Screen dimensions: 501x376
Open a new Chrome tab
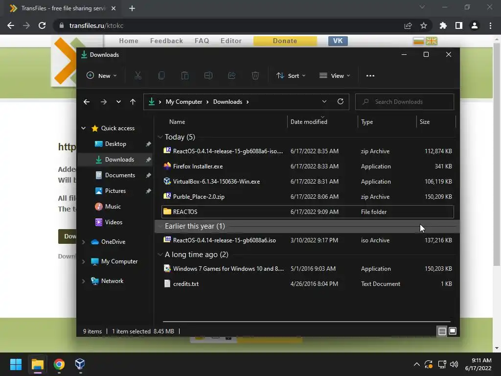132,8
